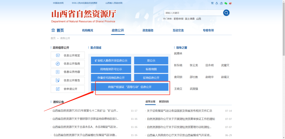285x139 pixels.
Task: Open leader profile 武国强
Action: click(x=194, y=89)
